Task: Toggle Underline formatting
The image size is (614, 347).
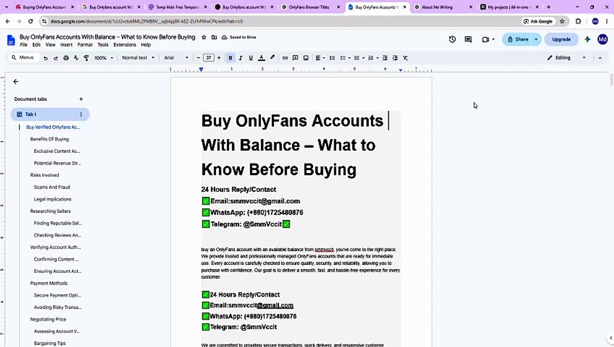Action: click(x=251, y=58)
